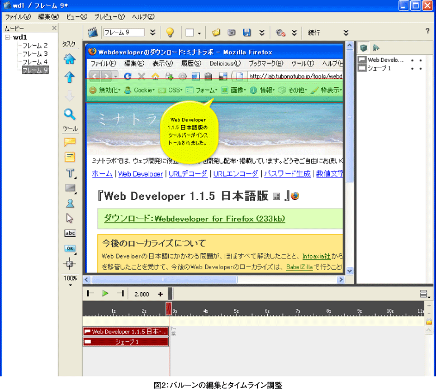436x391 pixels.
Task: Select the abc text field tool
Action: point(70,233)
